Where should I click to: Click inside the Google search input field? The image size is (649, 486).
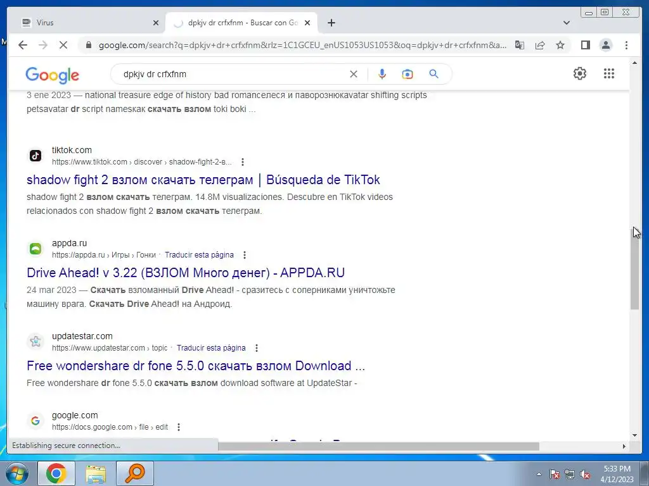pos(232,75)
